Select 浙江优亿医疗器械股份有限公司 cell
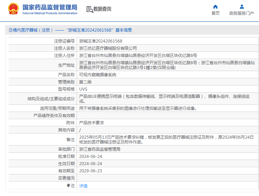Image resolution: width=259 pixels, height=196 pixels. click(108, 48)
